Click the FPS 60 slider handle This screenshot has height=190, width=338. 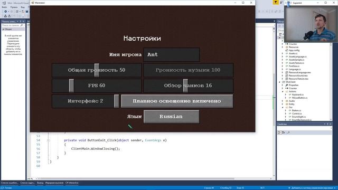(x=71, y=85)
